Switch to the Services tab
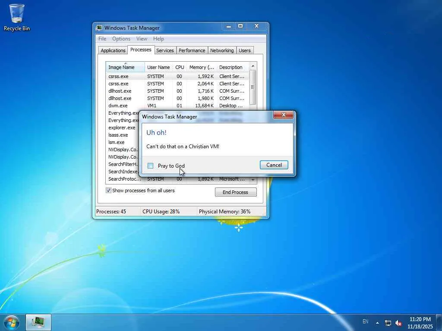This screenshot has width=442, height=331. (x=165, y=50)
